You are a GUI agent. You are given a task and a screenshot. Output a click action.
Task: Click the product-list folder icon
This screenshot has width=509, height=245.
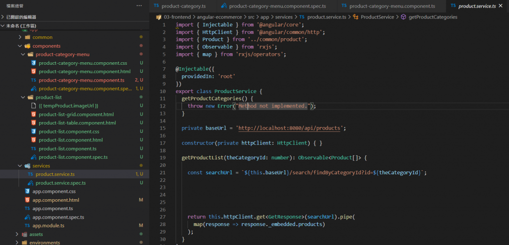click(x=30, y=97)
